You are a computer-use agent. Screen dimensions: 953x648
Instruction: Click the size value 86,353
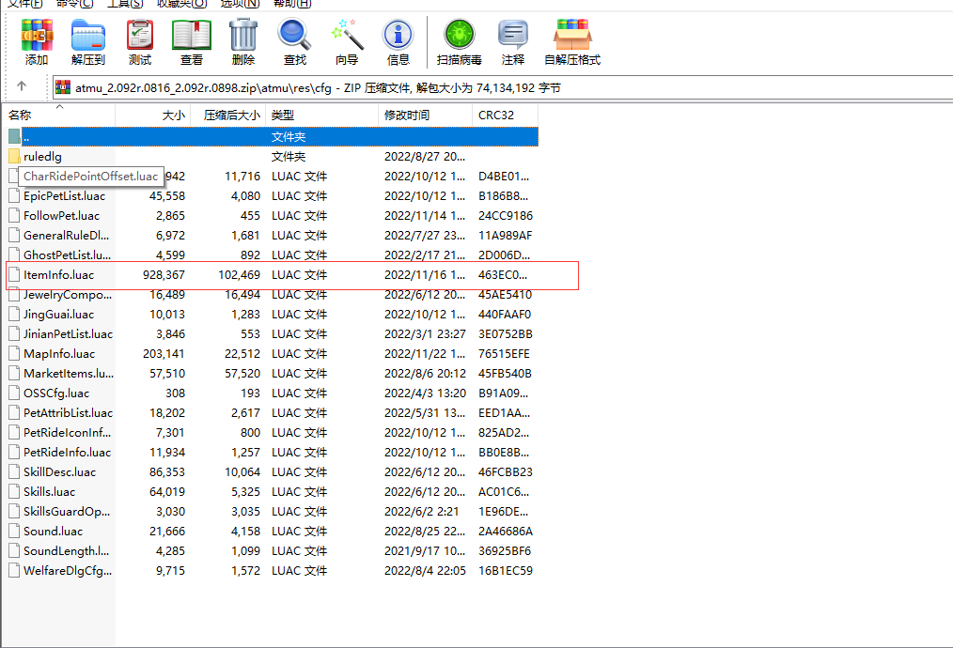pyautogui.click(x=167, y=471)
